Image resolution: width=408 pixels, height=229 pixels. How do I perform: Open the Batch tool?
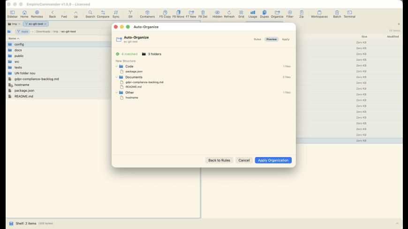(x=337, y=14)
